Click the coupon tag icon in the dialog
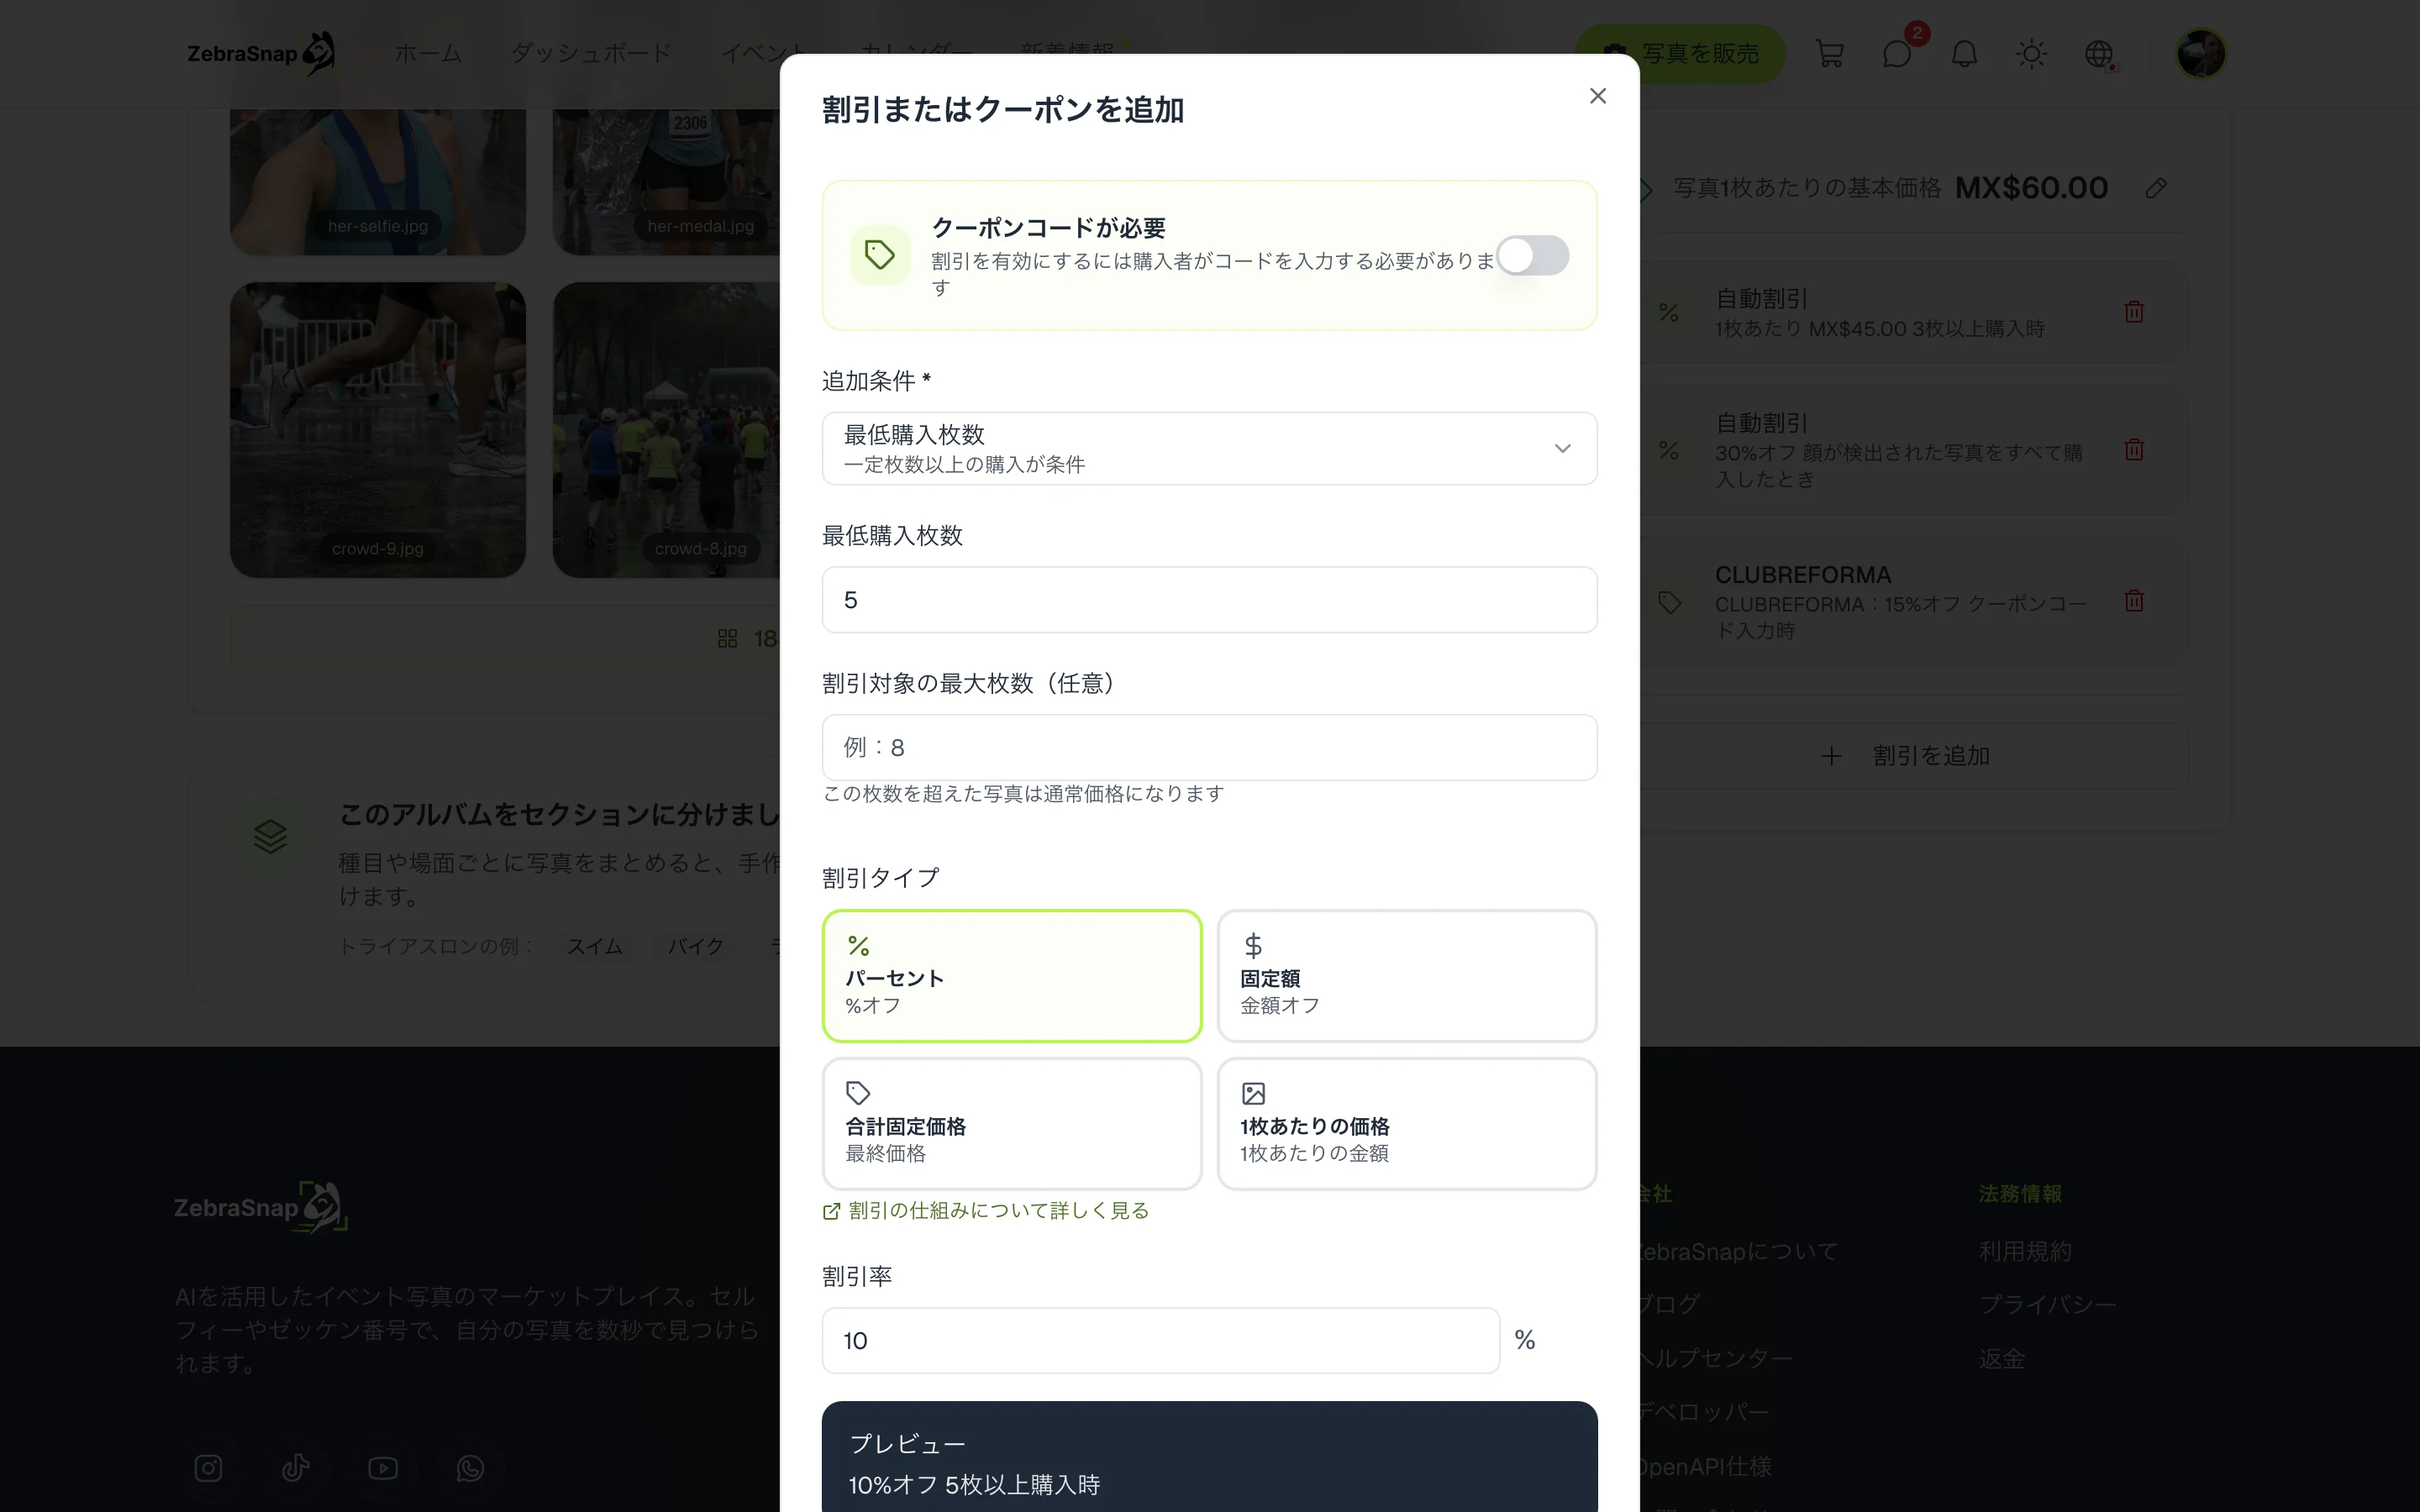Screen dimensions: 2420x1512 [x=880, y=255]
